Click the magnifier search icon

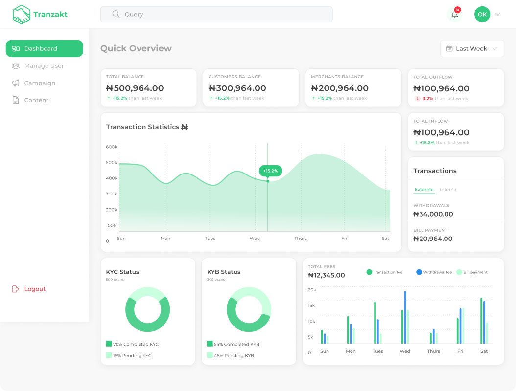click(116, 14)
